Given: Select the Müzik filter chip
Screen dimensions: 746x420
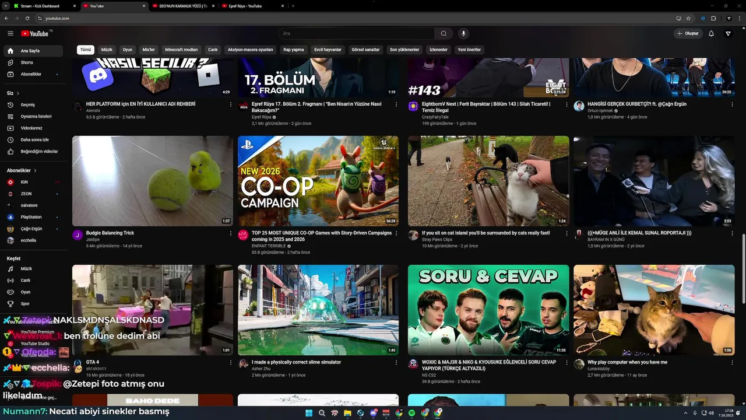Looking at the screenshot, I should pos(107,50).
